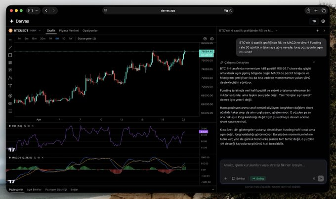This screenshot has height=199, width=336.
Task: Switch to the Grafik tab
Action: 51,31
